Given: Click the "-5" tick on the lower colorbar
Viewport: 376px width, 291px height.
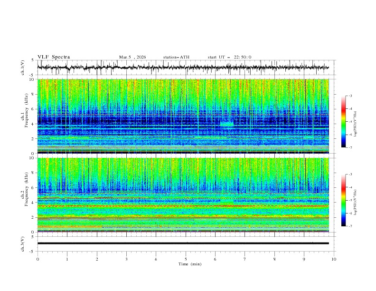Looking at the screenshot, I should [x=350, y=200].
